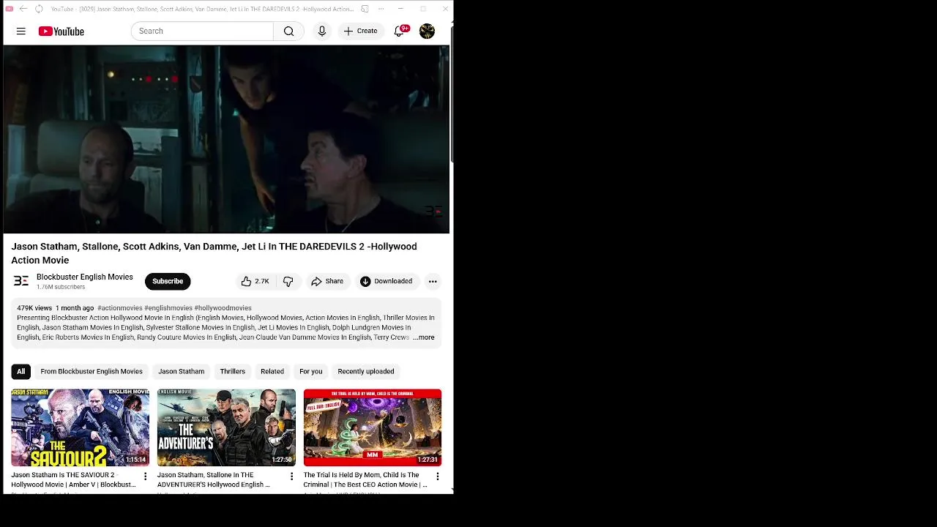Subscribe to the channel

click(x=168, y=281)
